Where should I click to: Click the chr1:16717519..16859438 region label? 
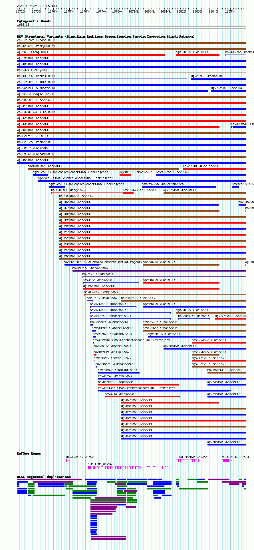click(37, 6)
